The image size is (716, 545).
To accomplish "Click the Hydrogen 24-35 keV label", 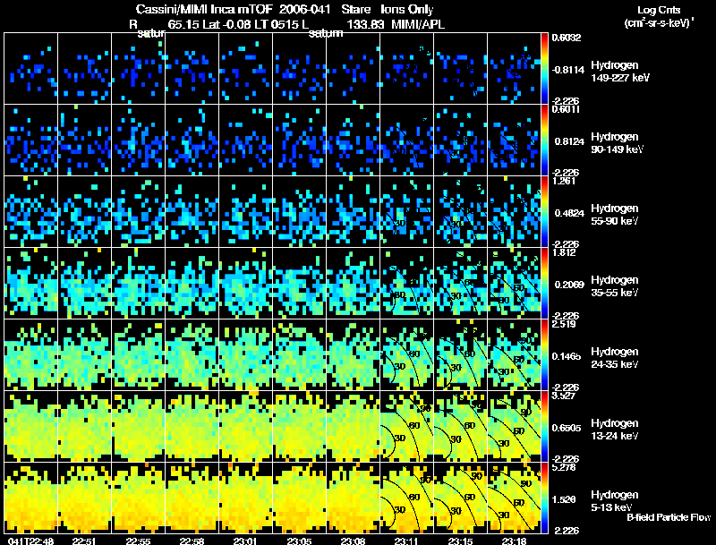I will (615, 358).
